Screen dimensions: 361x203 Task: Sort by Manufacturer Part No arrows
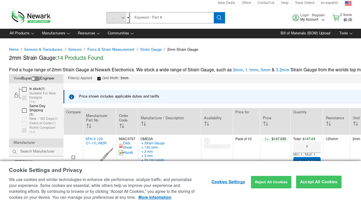tap(89, 126)
